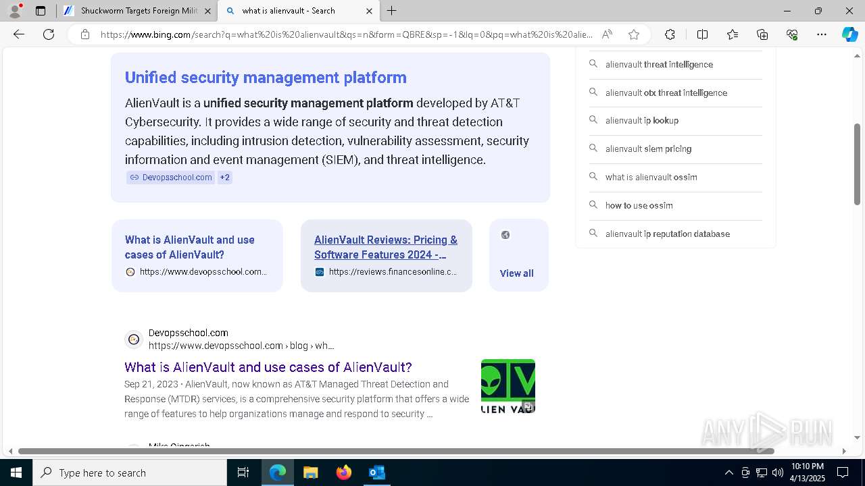The width and height of the screenshot is (865, 486).
Task: Open the tab actions menu icon
Action: 41,11
